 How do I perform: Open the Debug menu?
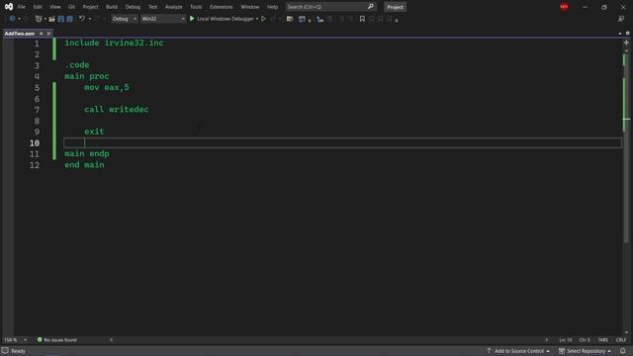pos(133,7)
